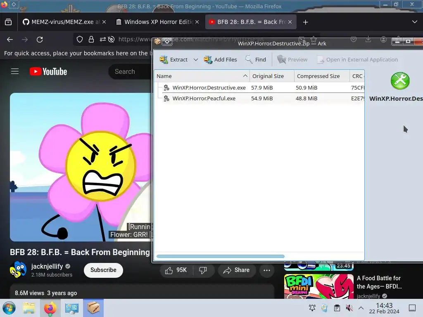
Task: Click Ark package icon in taskbar
Action: pos(93,308)
